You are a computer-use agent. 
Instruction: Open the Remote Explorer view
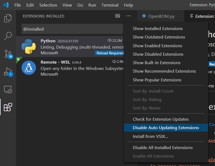(8, 90)
